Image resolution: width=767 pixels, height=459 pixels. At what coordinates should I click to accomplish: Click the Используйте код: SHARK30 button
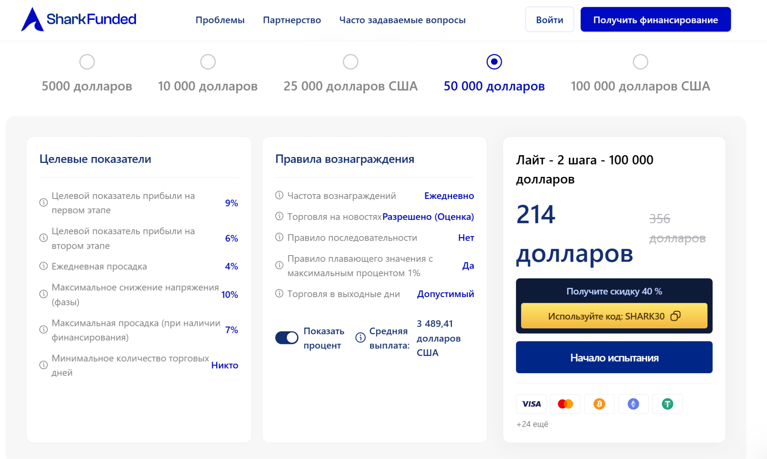tap(614, 316)
